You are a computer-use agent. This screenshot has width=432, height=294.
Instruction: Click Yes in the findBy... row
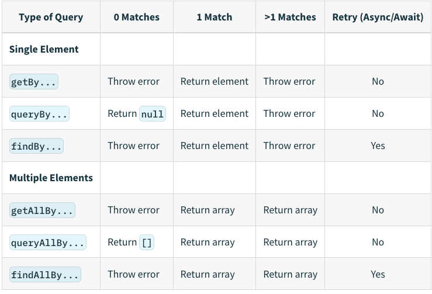click(x=378, y=146)
